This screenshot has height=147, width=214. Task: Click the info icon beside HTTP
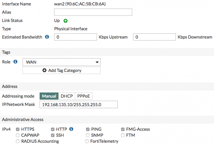click(x=71, y=129)
